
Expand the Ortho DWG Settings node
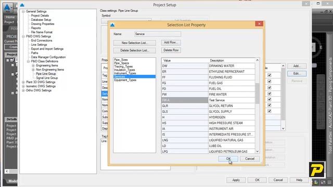click(x=23, y=90)
